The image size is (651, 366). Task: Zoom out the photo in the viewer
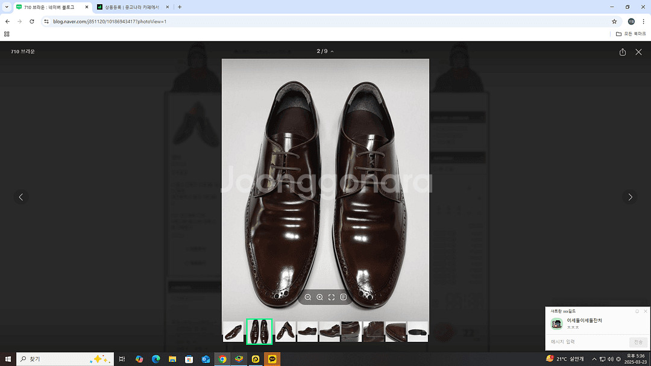click(307, 297)
